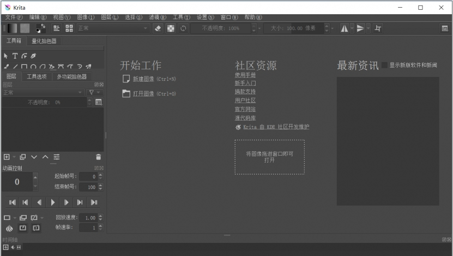Toggle auto-frame button next to onion skin
Screen dimensions: 453x256
coord(23,228)
